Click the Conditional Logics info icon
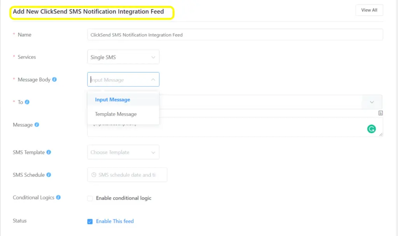Screen dimensions: 398x236 tap(59, 197)
